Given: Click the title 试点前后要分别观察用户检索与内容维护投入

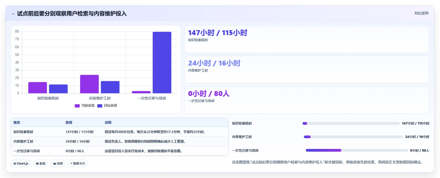Looking at the screenshot, I should pyautogui.click(x=72, y=14).
